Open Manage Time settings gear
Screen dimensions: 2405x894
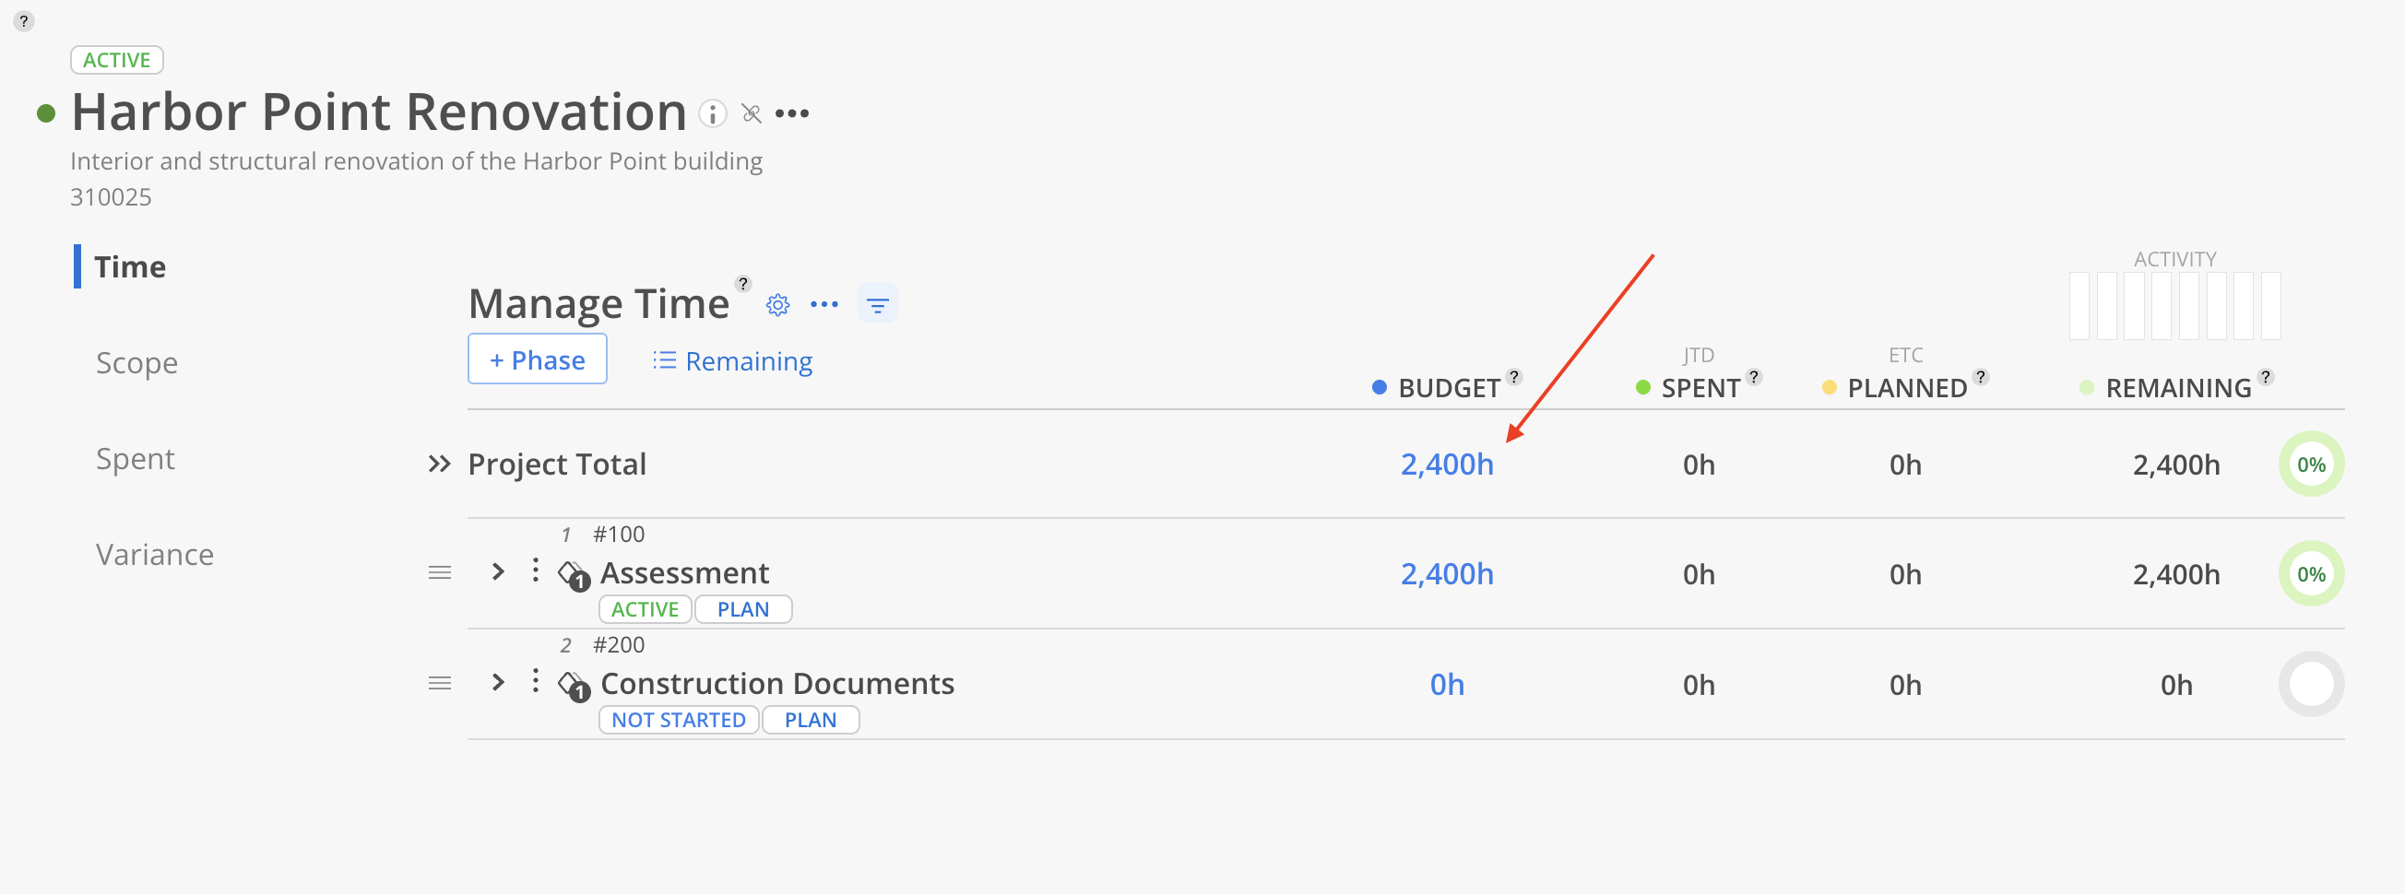[777, 305]
